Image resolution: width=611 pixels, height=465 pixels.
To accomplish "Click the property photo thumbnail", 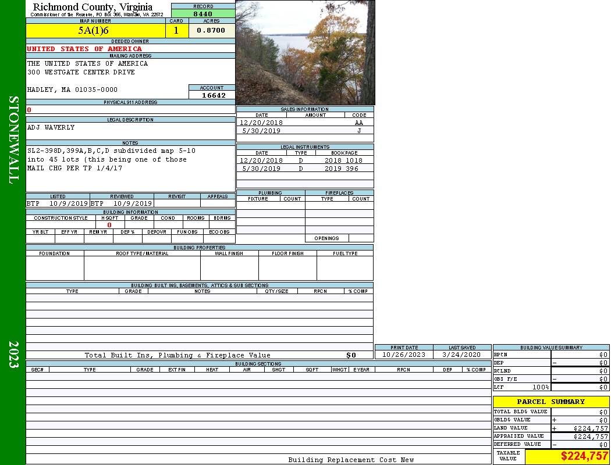I will pyautogui.click(x=305, y=52).
